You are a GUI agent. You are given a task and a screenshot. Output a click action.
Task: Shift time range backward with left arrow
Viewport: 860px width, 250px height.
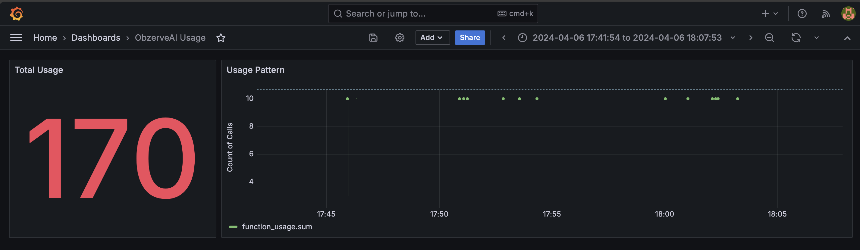click(x=504, y=38)
